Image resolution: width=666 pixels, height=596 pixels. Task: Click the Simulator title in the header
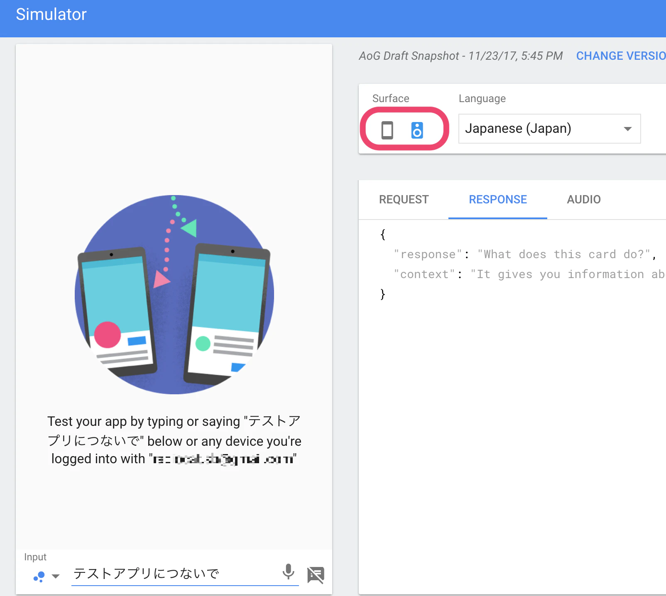tap(51, 15)
